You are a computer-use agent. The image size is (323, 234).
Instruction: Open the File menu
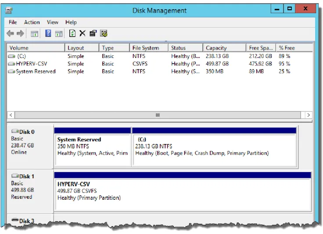tap(13, 22)
